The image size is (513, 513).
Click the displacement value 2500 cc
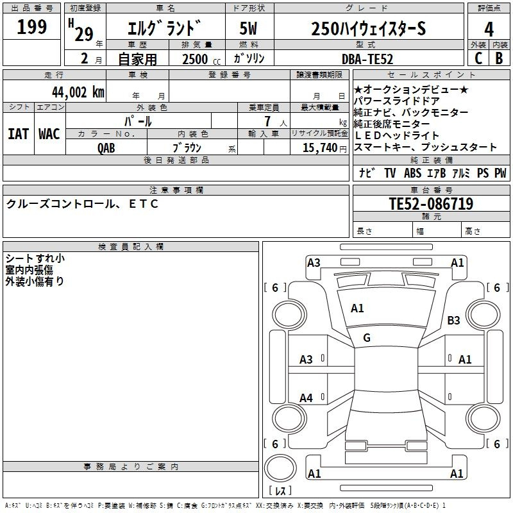point(201,59)
